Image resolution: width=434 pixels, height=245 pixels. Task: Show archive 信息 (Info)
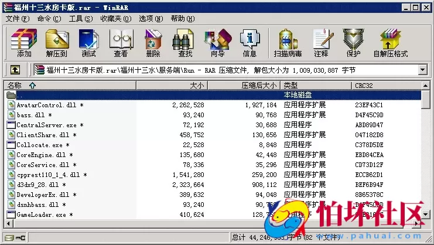[x=250, y=42]
